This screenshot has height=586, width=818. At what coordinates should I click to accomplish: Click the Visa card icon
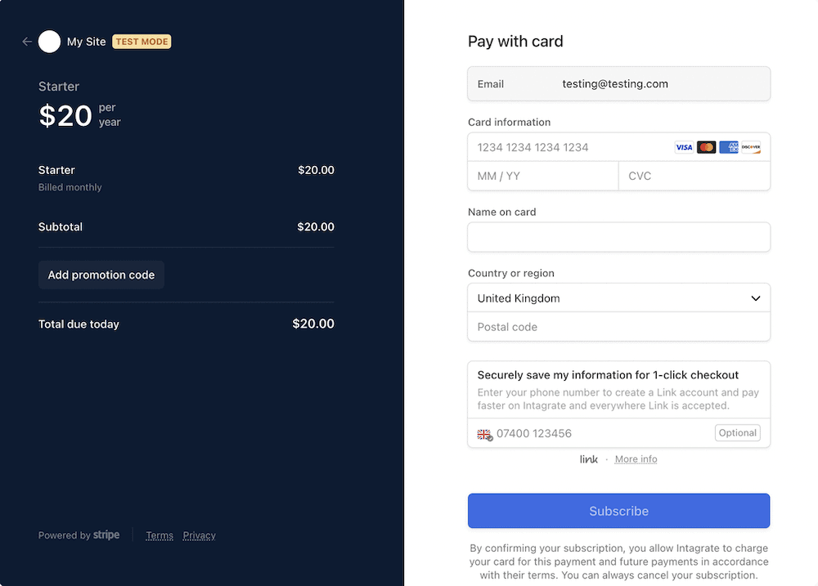point(684,148)
